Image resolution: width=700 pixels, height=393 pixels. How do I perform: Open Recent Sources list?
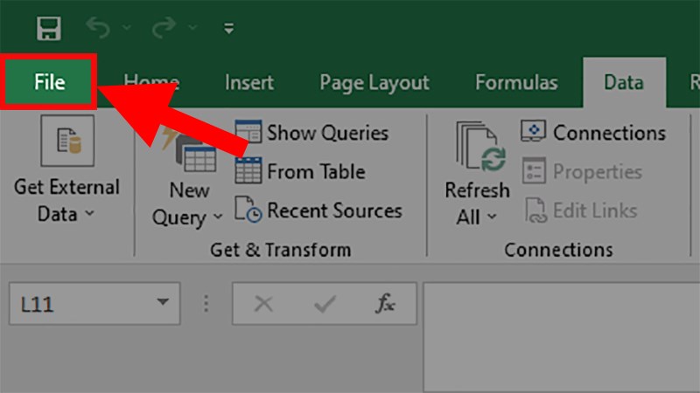coord(334,210)
